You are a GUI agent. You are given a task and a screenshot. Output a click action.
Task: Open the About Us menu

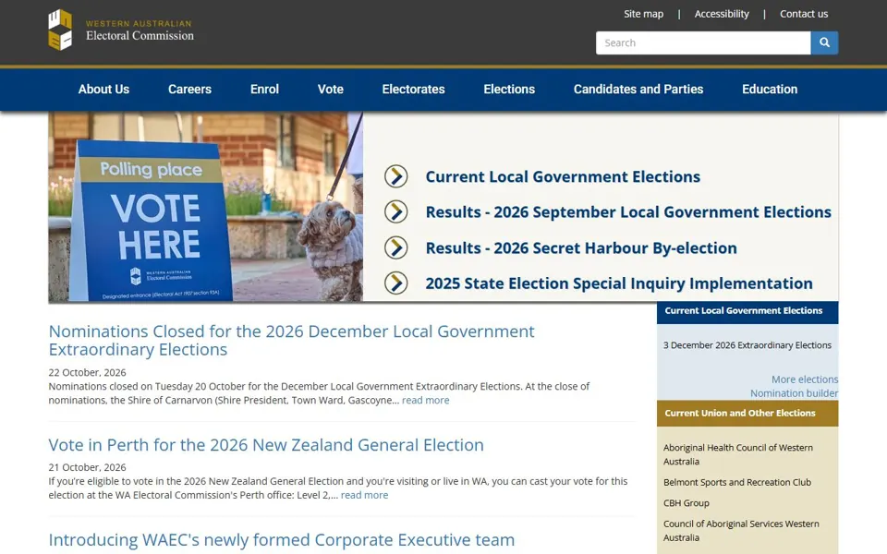(103, 90)
